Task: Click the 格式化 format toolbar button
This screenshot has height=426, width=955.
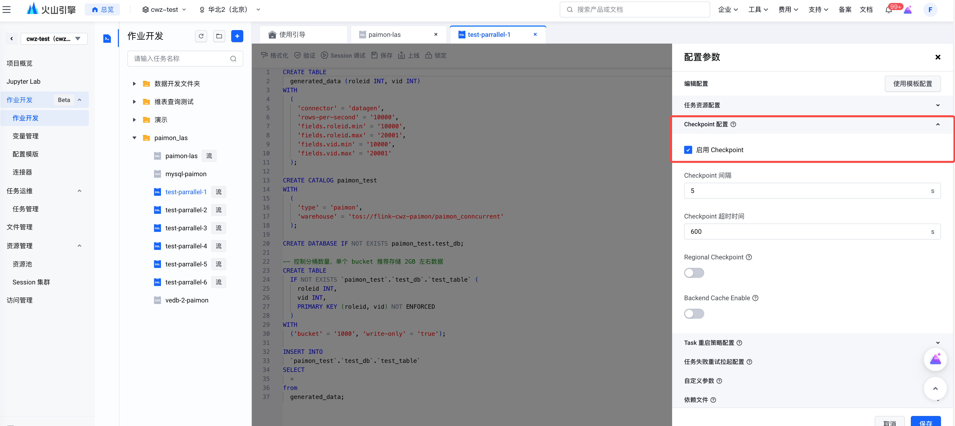Action: 274,55
